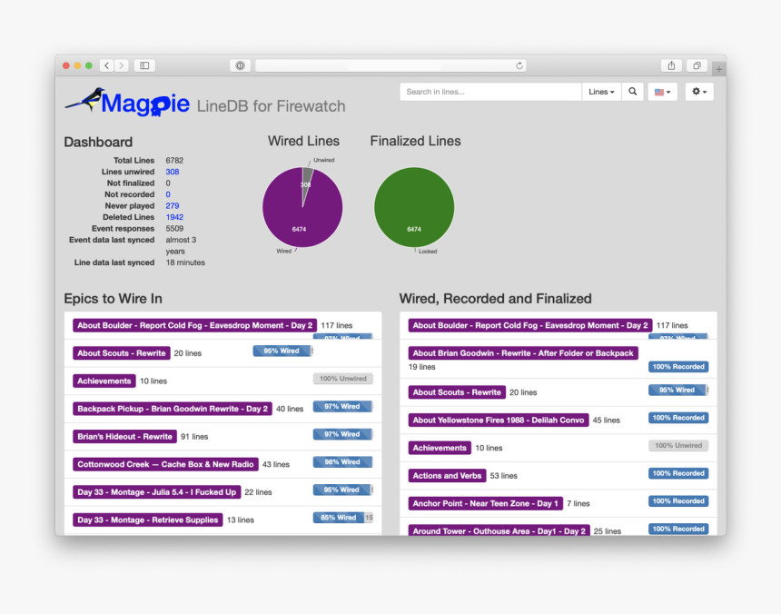Open the 308 lines unwired link

pyautogui.click(x=173, y=172)
